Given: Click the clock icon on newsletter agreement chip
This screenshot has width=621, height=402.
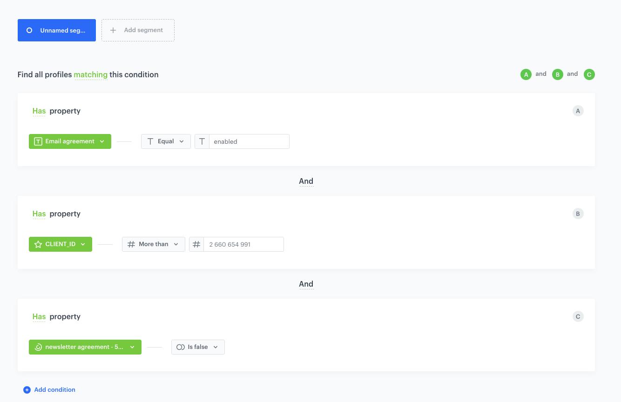Looking at the screenshot, I should point(37,347).
